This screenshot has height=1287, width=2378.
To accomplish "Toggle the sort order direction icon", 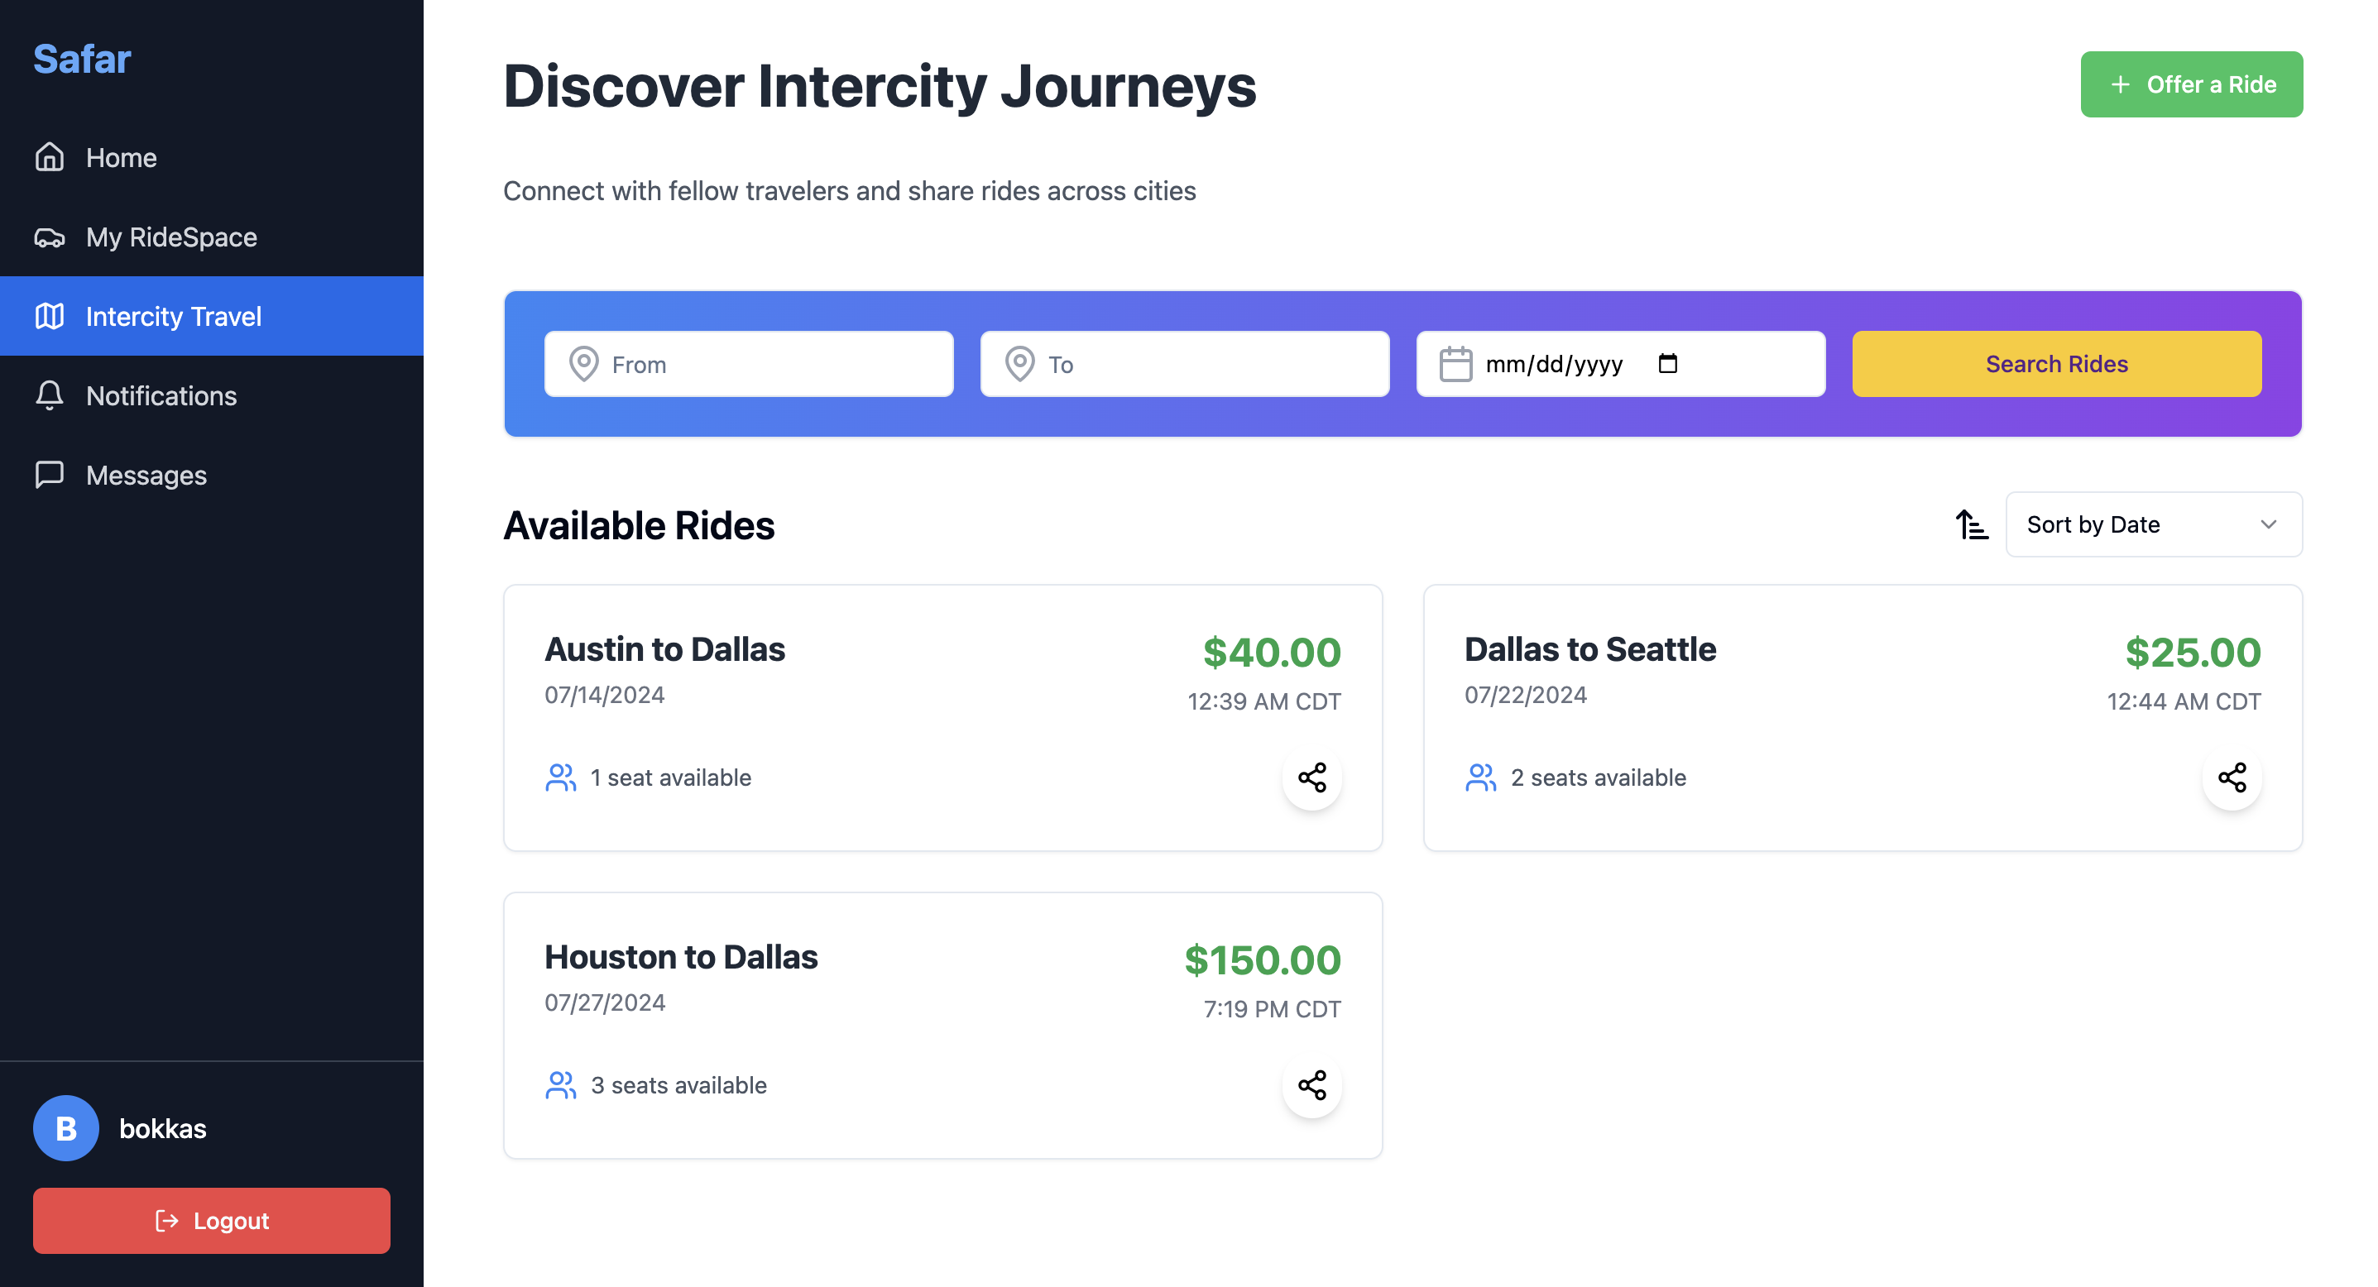I will point(1972,525).
